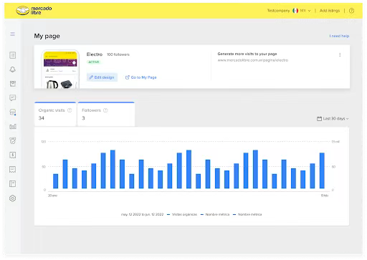Screen dimensions: 367x260
Task: Click the help question mark in header
Action: tap(351, 11)
